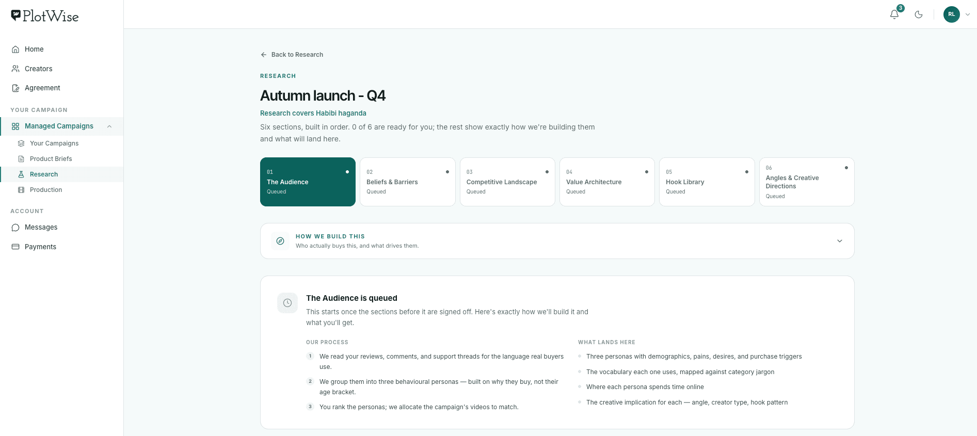The width and height of the screenshot is (977, 436).
Task: Click 'Where each persona spends time online'
Action: (x=645, y=387)
